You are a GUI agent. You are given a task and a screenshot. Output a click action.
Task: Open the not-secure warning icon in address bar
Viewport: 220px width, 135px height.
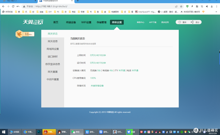coord(24,7)
